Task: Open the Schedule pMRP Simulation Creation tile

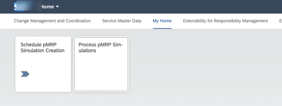Action: (x=43, y=64)
